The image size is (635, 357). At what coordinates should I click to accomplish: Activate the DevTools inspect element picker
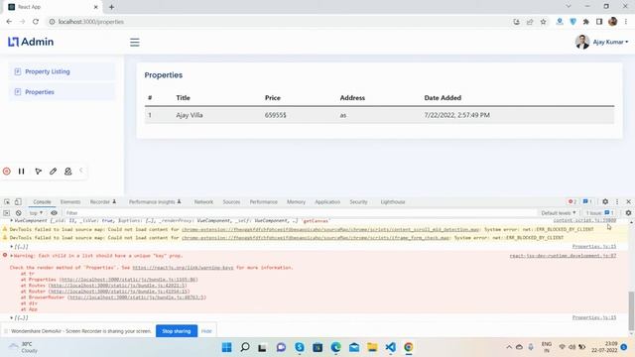tap(7, 201)
